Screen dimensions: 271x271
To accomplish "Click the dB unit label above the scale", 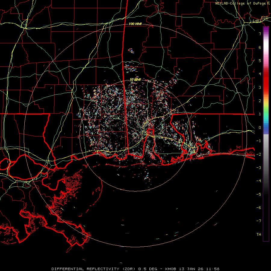I will tap(257, 21).
